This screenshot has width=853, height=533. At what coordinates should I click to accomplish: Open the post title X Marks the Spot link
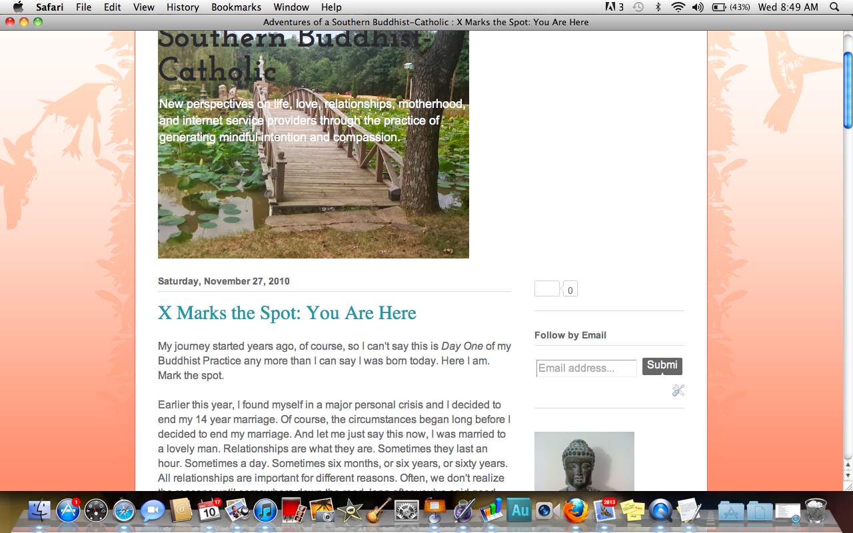pos(287,313)
